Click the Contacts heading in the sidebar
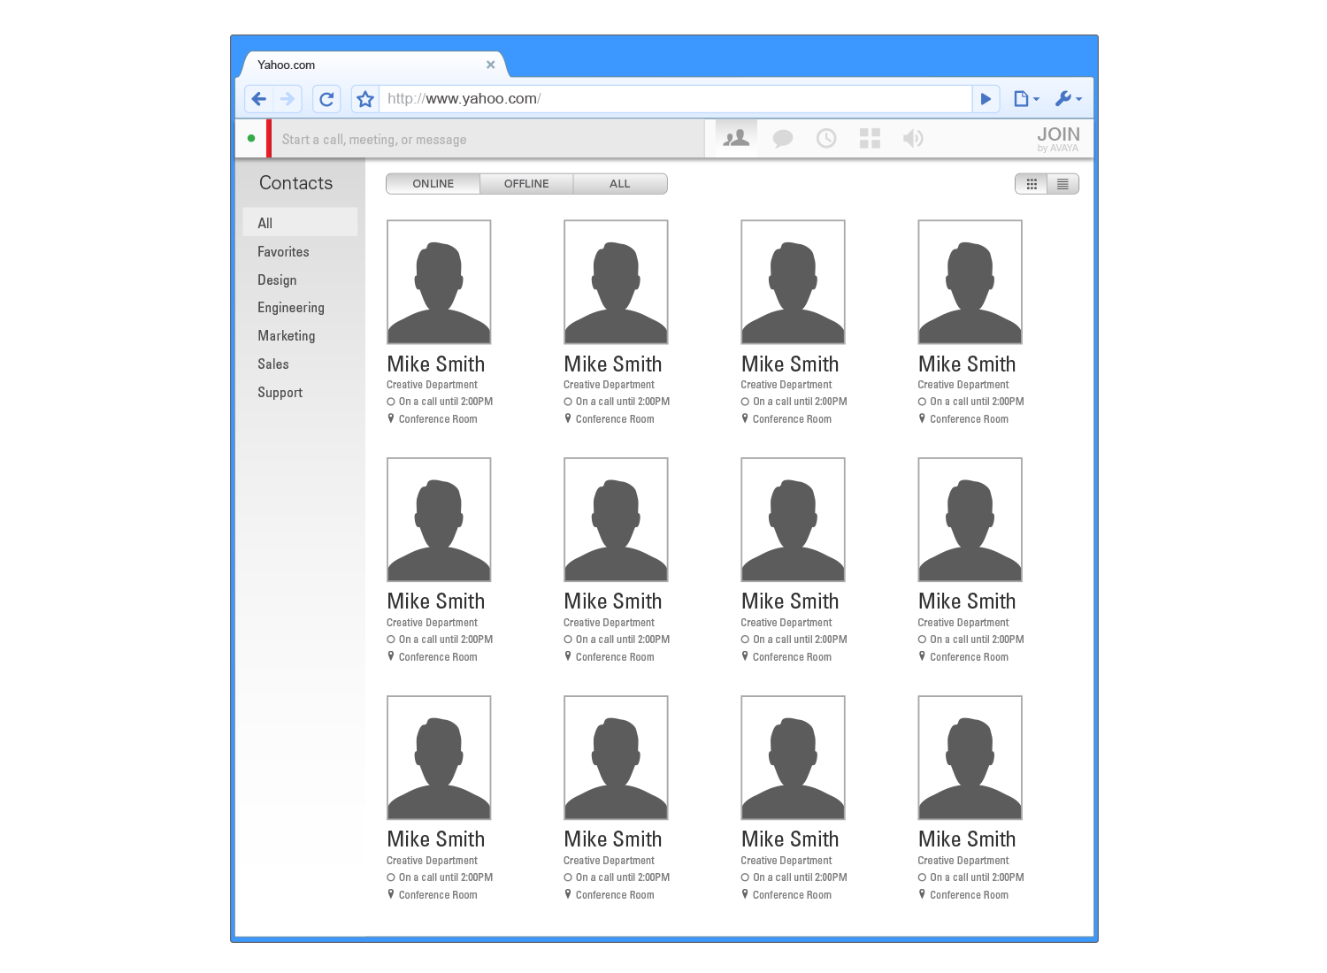This screenshot has height=973, width=1327. [295, 183]
